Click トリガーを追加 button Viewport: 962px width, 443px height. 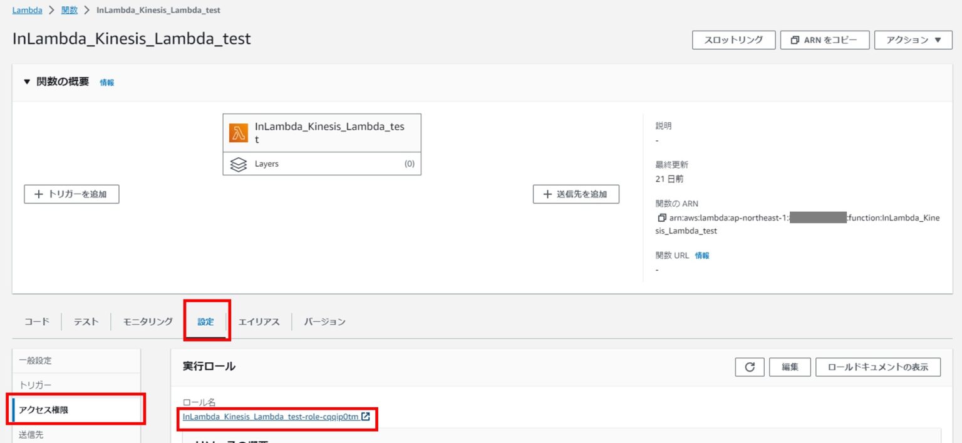click(x=71, y=194)
